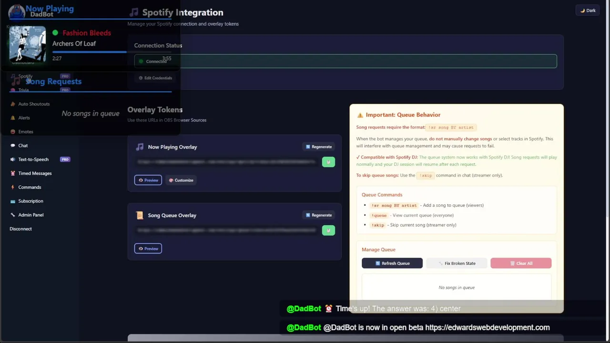Click the Refresh Queue refresh icon

[x=378, y=263]
